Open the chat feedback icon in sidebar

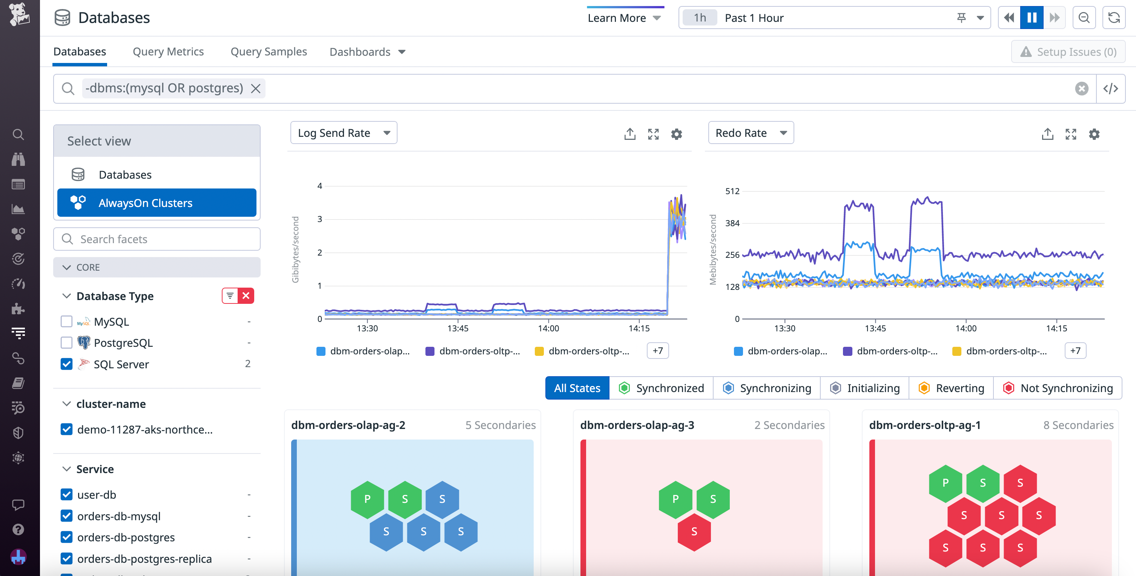click(x=18, y=505)
